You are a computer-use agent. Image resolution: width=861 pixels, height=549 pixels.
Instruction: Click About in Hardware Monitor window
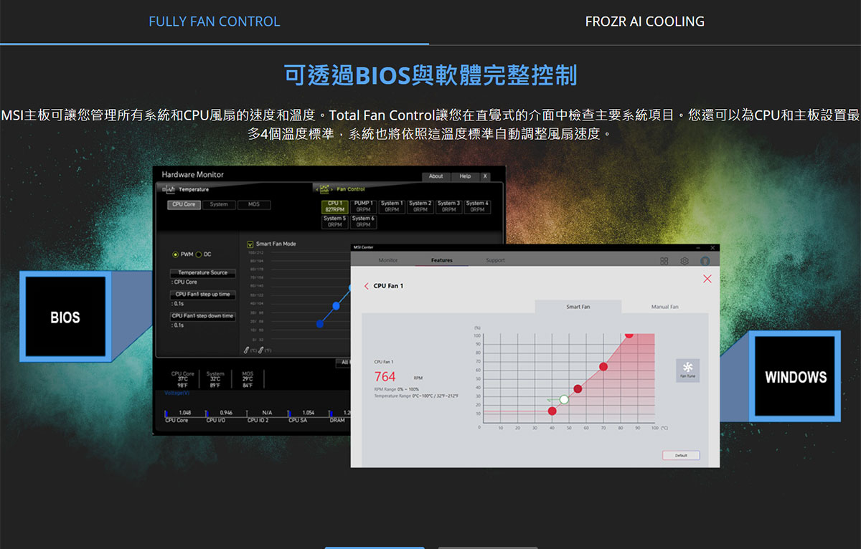click(436, 176)
